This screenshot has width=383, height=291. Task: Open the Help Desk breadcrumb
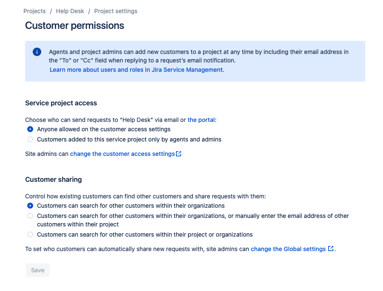tap(70, 11)
